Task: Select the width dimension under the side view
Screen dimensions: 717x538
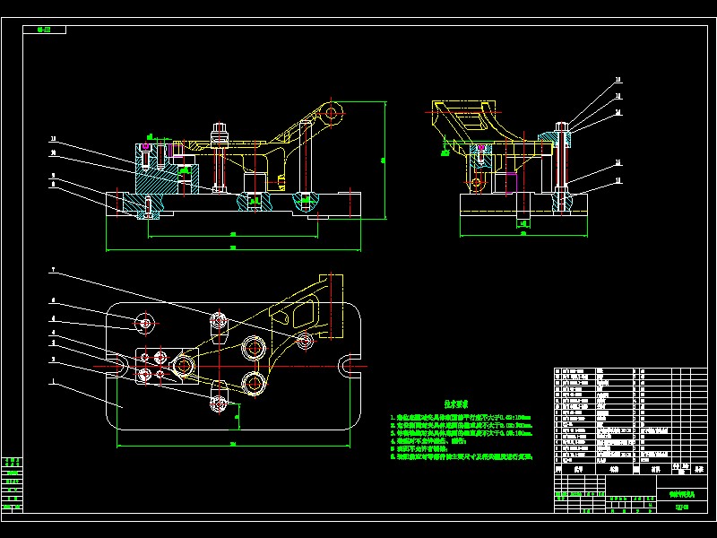Action: pyautogui.click(x=523, y=233)
